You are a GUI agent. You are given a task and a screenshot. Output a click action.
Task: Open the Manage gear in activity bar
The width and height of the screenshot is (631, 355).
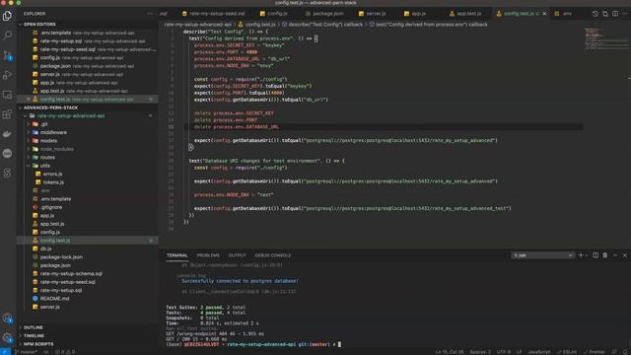7,337
